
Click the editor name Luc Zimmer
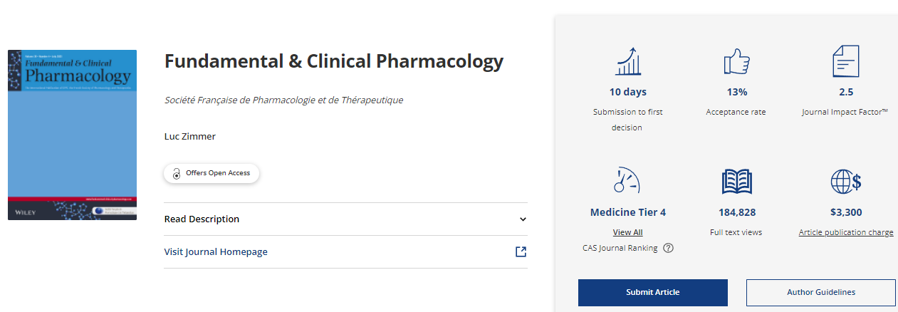click(189, 136)
